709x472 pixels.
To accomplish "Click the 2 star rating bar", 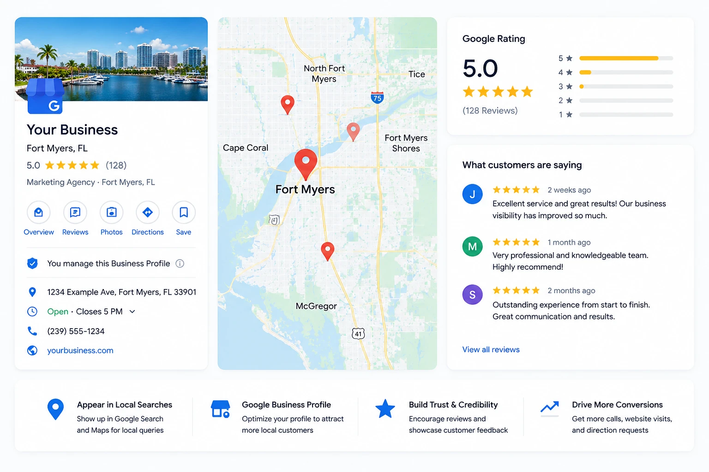I will (626, 100).
